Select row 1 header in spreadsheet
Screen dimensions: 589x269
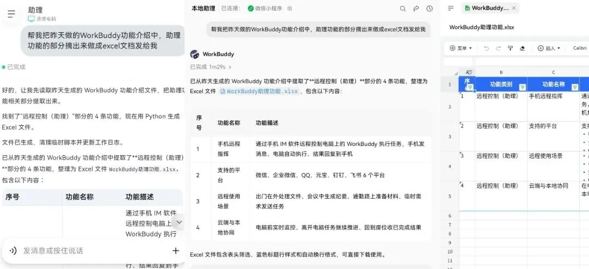pyautogui.click(x=450, y=84)
